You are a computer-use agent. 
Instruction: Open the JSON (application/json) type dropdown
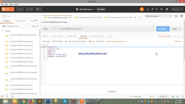tap(117, 41)
